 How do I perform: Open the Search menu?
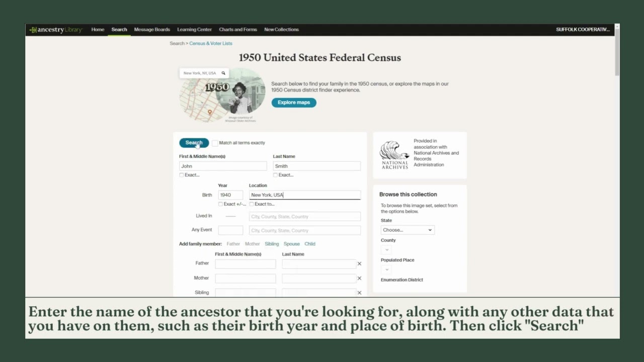tap(119, 30)
